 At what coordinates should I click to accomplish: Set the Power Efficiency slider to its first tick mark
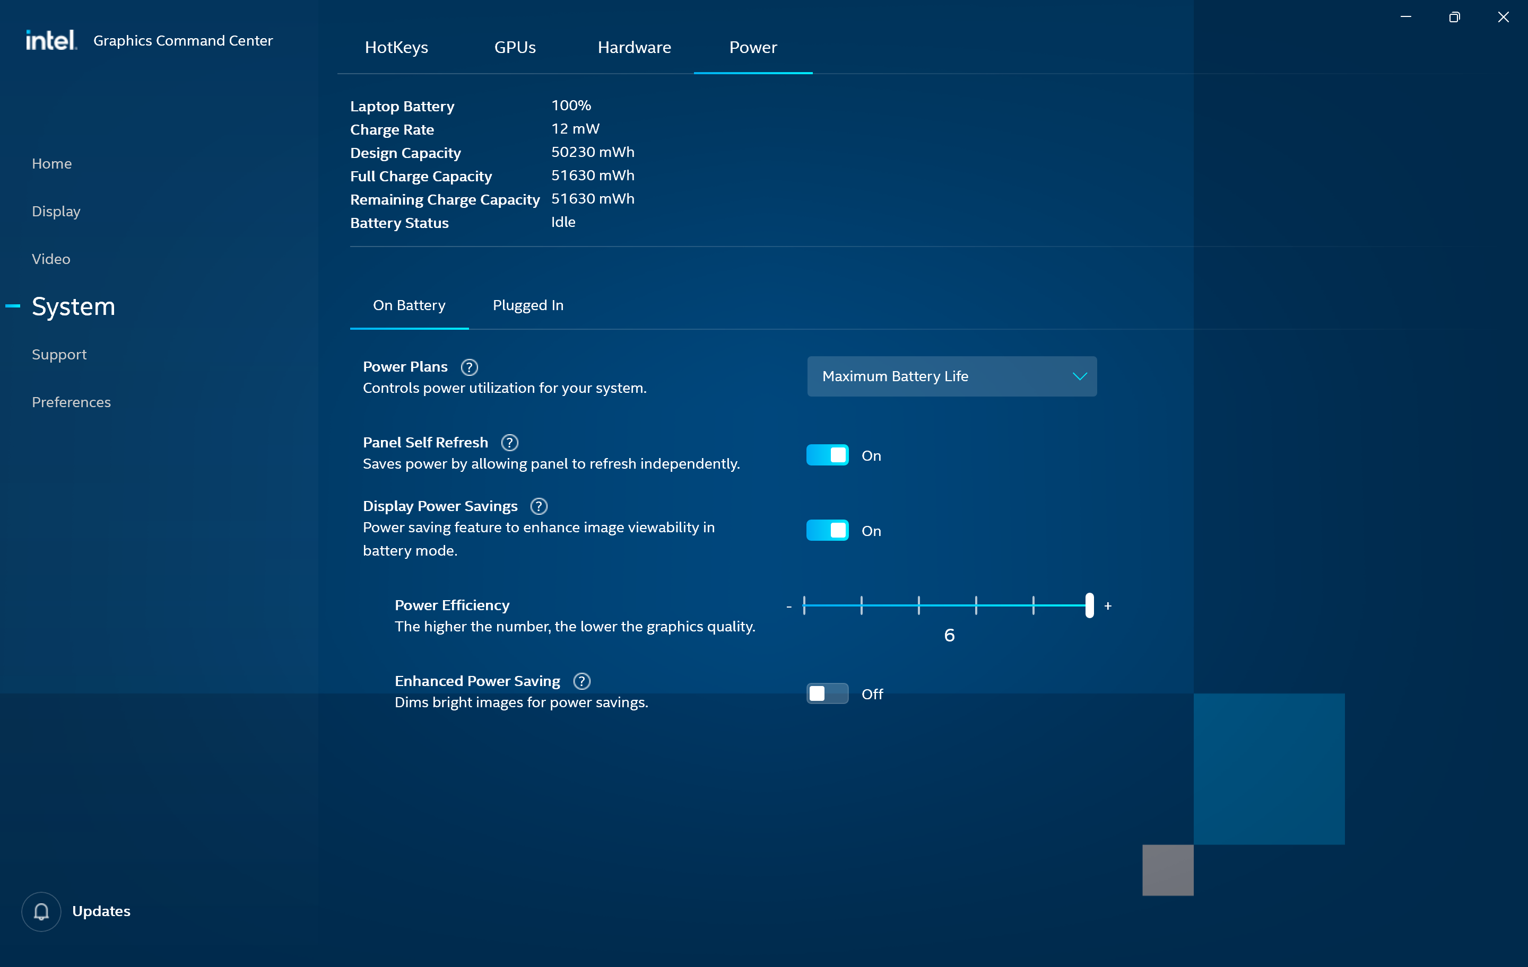(x=804, y=605)
